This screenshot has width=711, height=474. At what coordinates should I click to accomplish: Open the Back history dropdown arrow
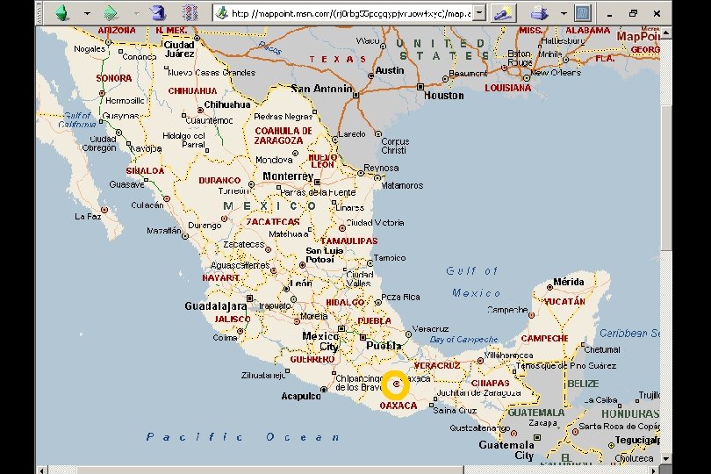coord(87,14)
